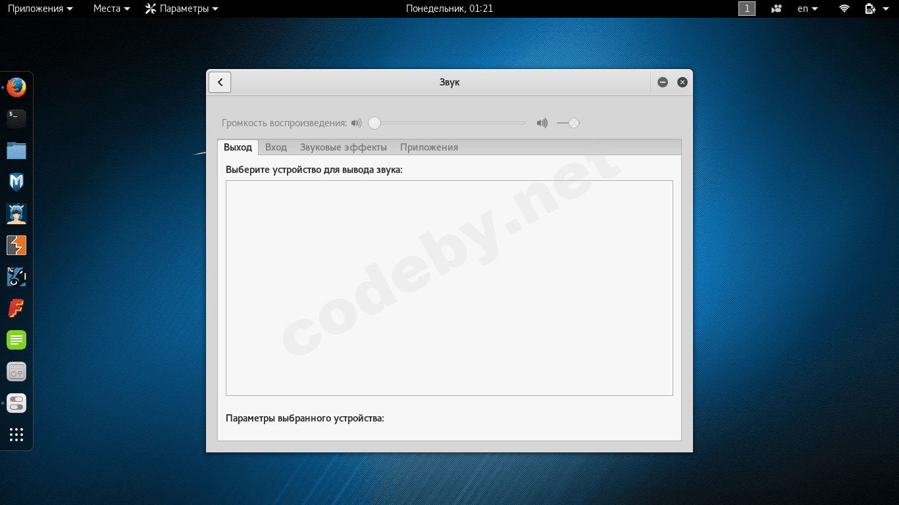Open the green text editor dock icon
Image resolution: width=899 pixels, height=505 pixels.
(16, 340)
